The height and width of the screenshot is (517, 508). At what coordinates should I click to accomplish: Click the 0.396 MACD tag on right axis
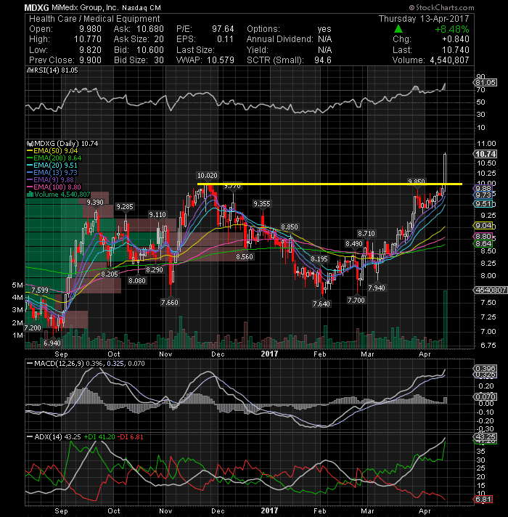[486, 368]
